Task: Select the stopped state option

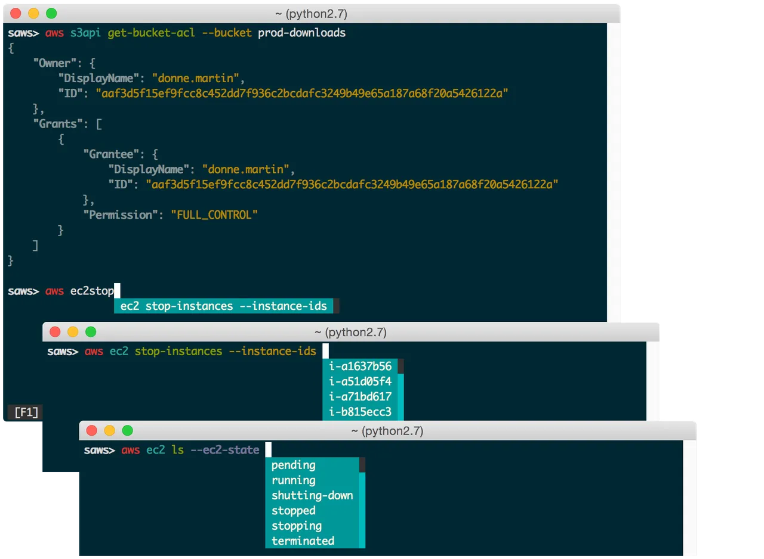Action: pyautogui.click(x=312, y=511)
